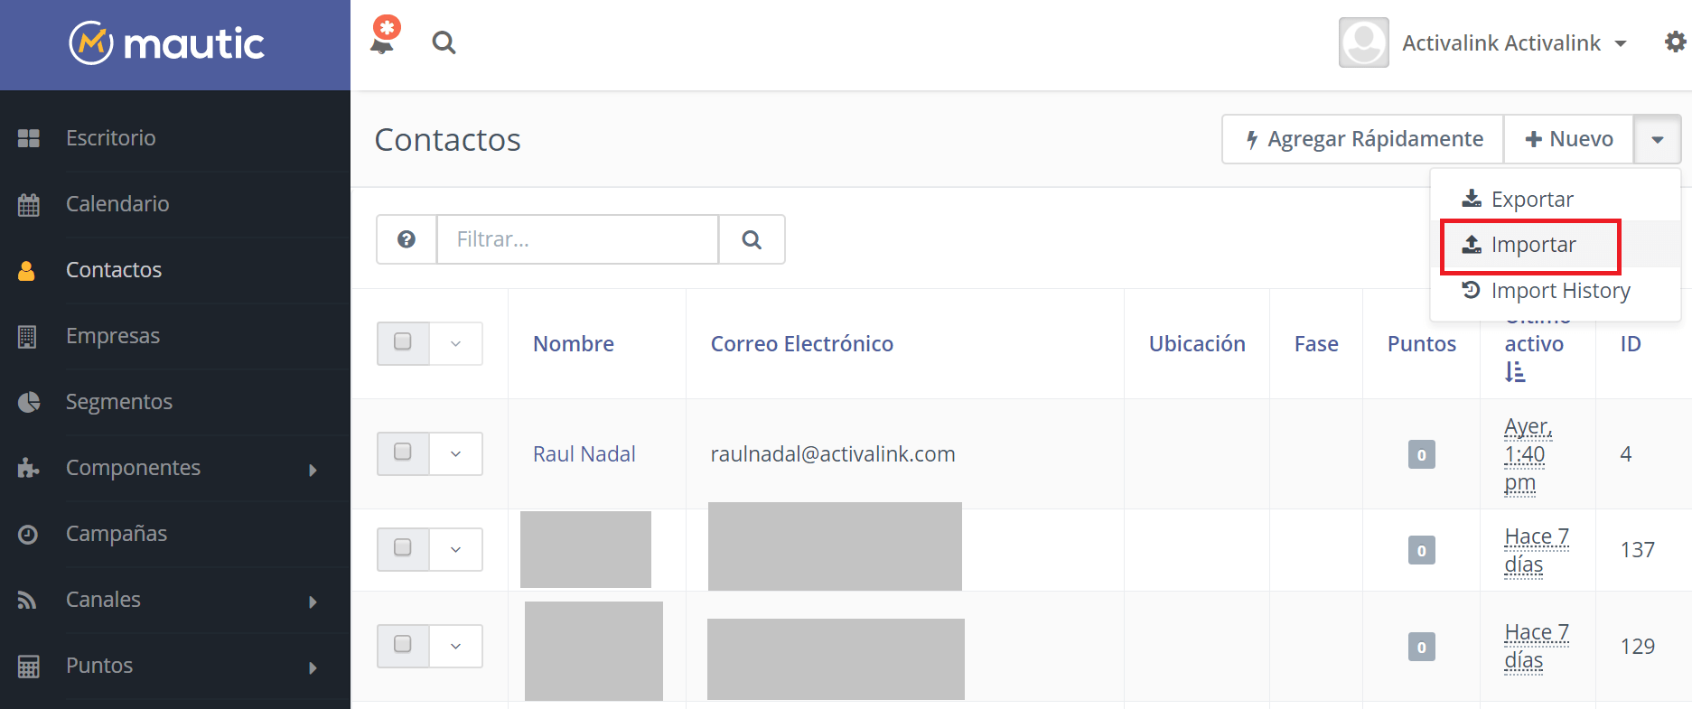Image resolution: width=1692 pixels, height=709 pixels.
Task: Open the Raul Nadal row actions dropdown
Action: click(456, 453)
